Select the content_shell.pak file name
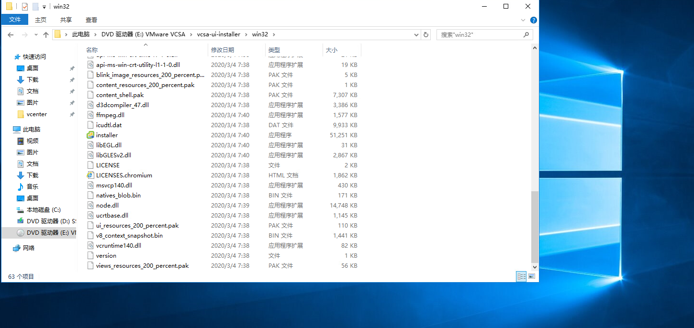 click(120, 95)
